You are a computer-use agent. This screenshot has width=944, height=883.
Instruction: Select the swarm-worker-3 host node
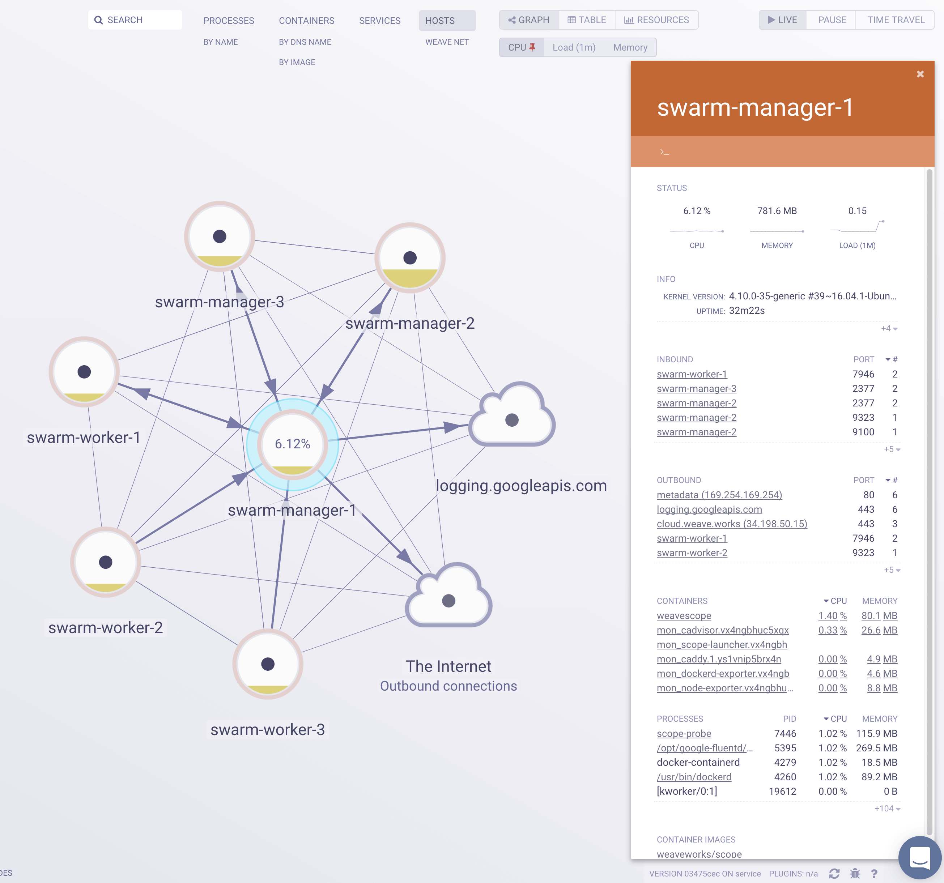point(268,664)
